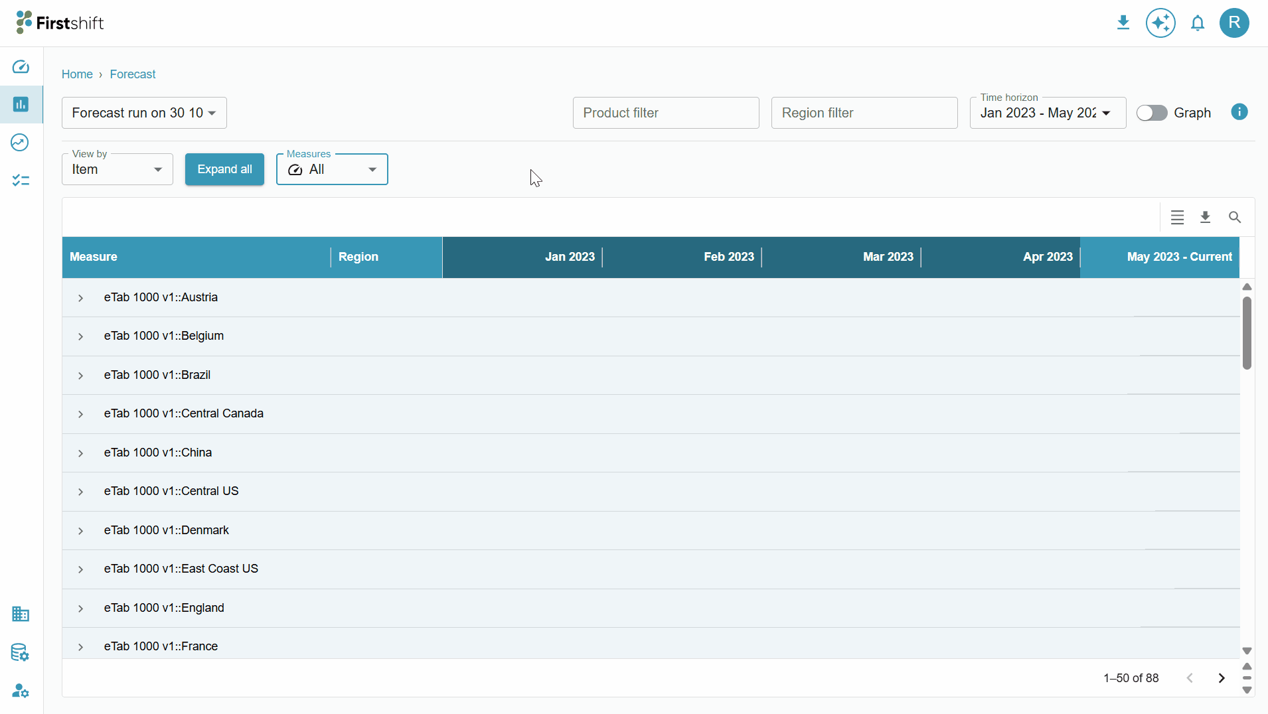Click the May 2023 - Current column header

click(1160, 257)
